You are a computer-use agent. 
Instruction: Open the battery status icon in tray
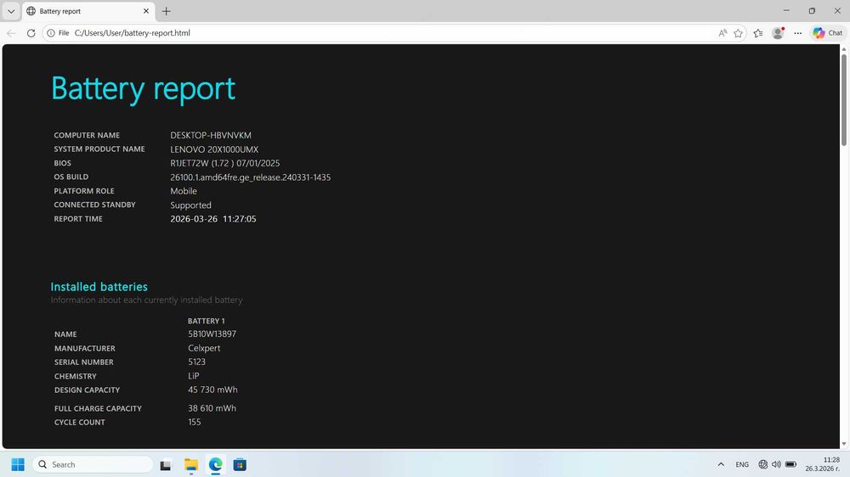click(790, 464)
